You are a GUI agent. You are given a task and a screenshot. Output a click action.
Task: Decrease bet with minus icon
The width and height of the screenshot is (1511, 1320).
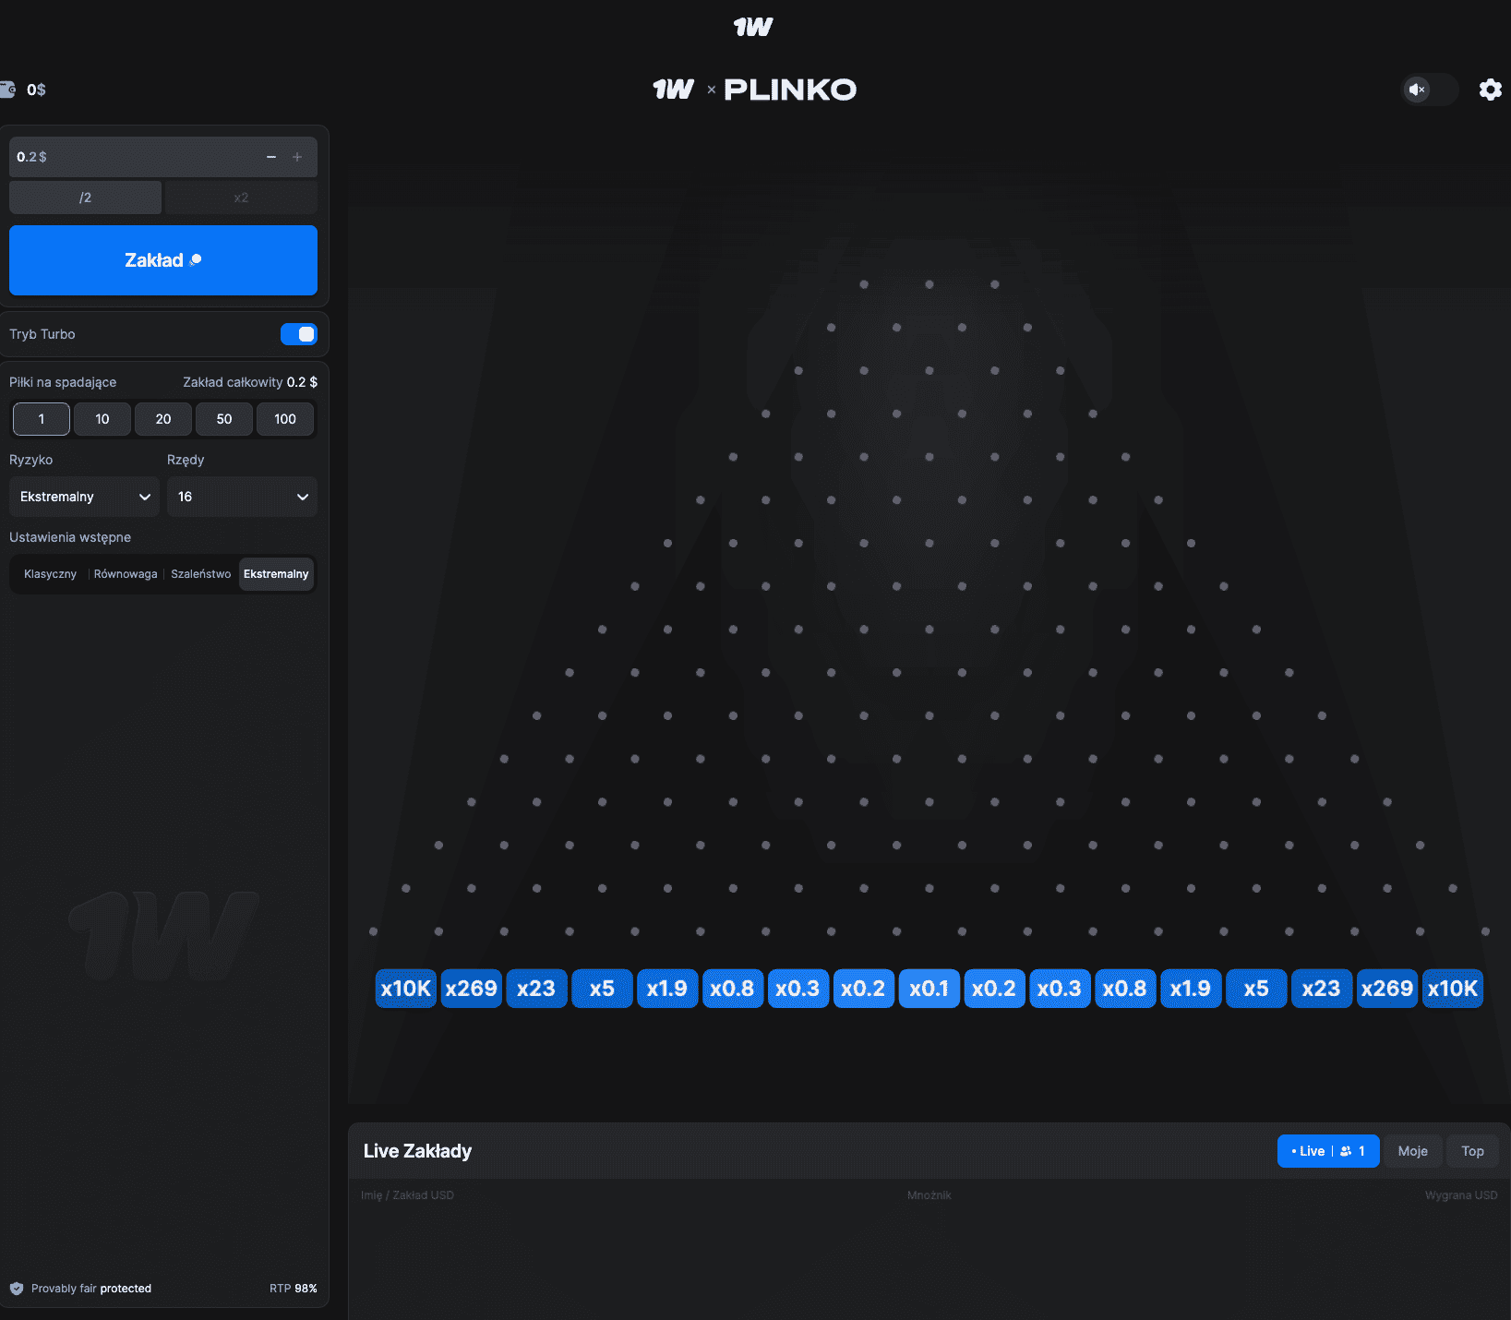point(271,157)
